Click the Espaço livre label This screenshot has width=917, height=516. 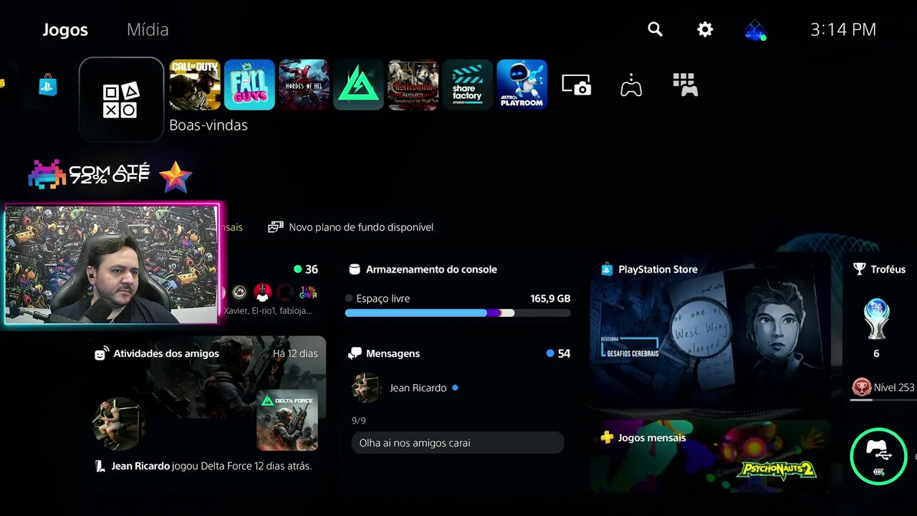383,298
